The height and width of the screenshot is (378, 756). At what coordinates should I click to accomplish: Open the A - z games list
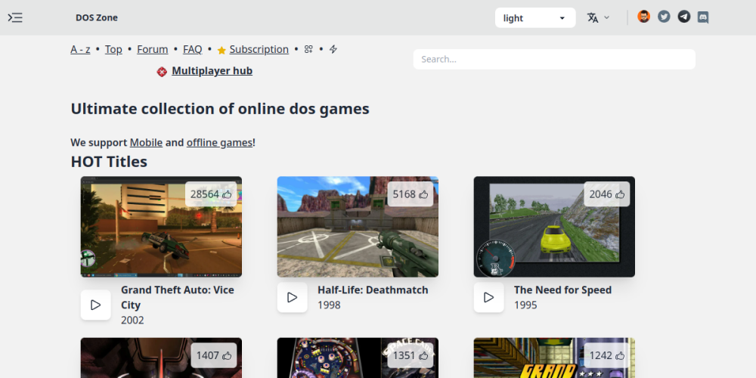(x=80, y=49)
